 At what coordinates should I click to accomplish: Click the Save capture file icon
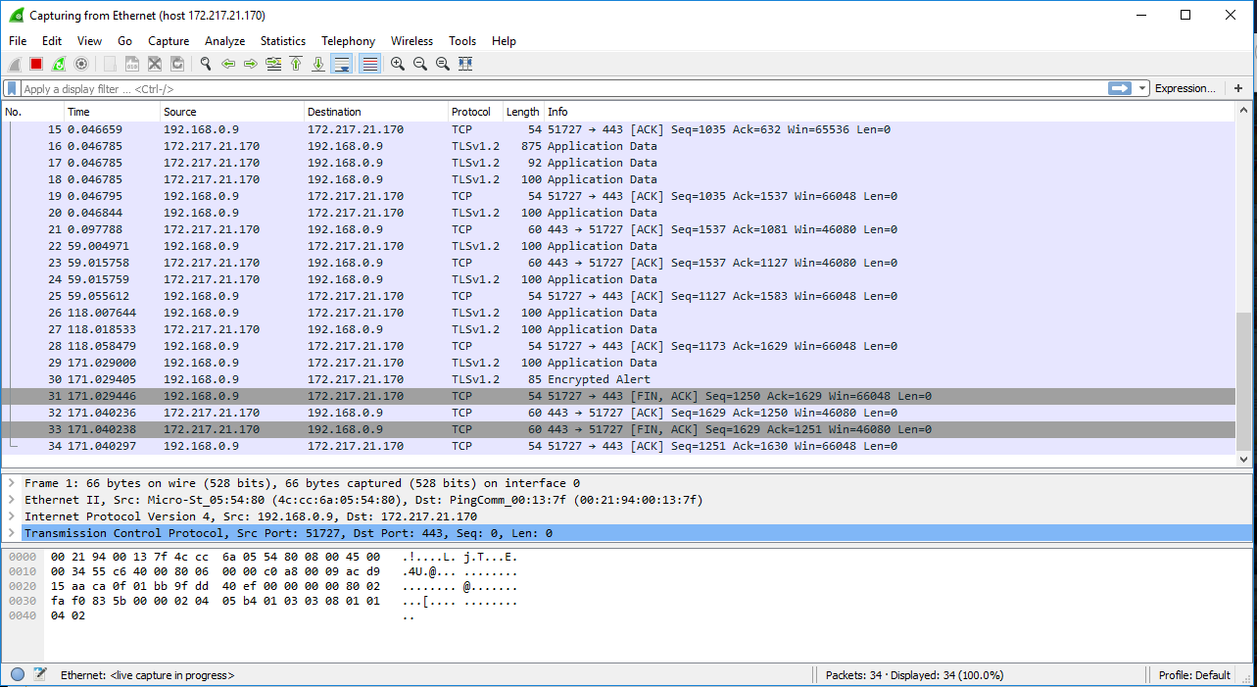(132, 64)
